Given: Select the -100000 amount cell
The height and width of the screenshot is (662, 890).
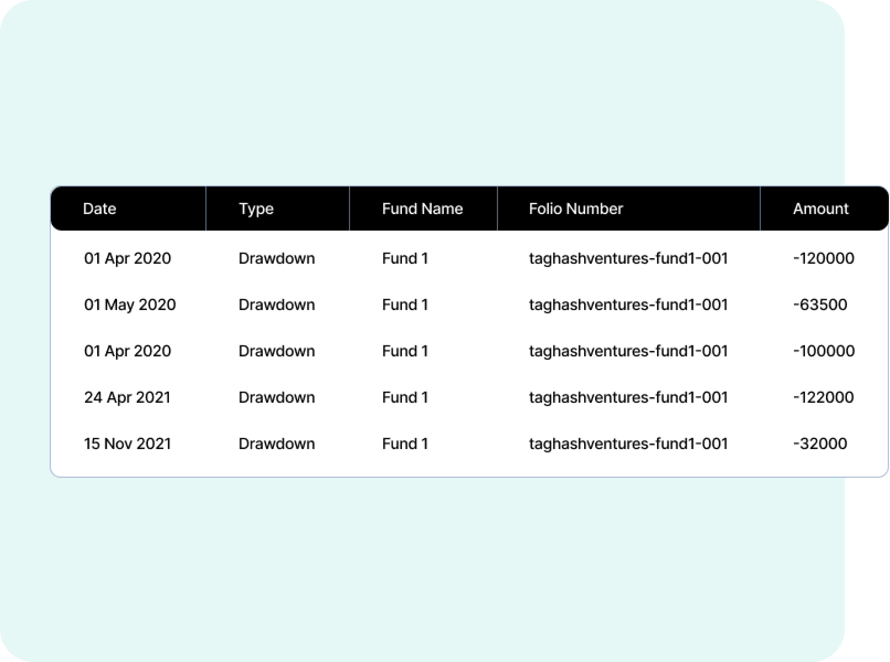Looking at the screenshot, I should [824, 351].
